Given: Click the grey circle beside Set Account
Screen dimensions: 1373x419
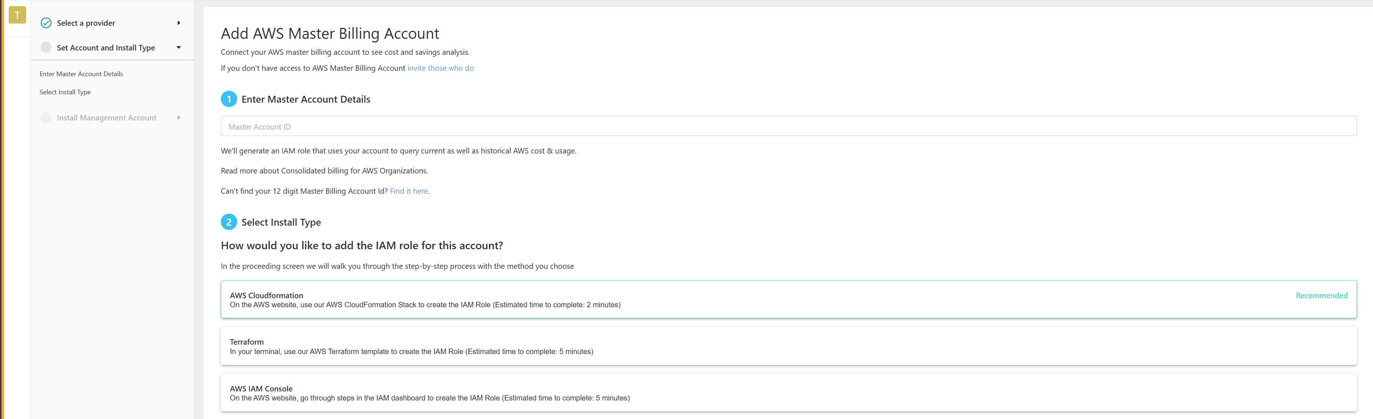Looking at the screenshot, I should [46, 48].
